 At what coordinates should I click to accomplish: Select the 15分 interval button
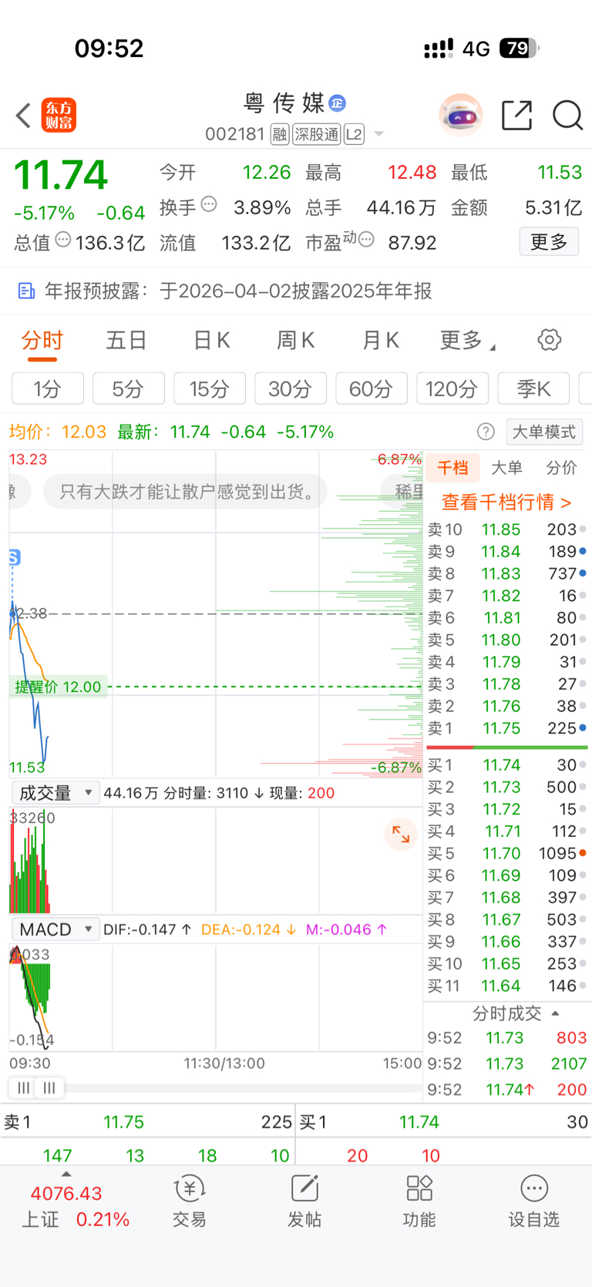210,388
